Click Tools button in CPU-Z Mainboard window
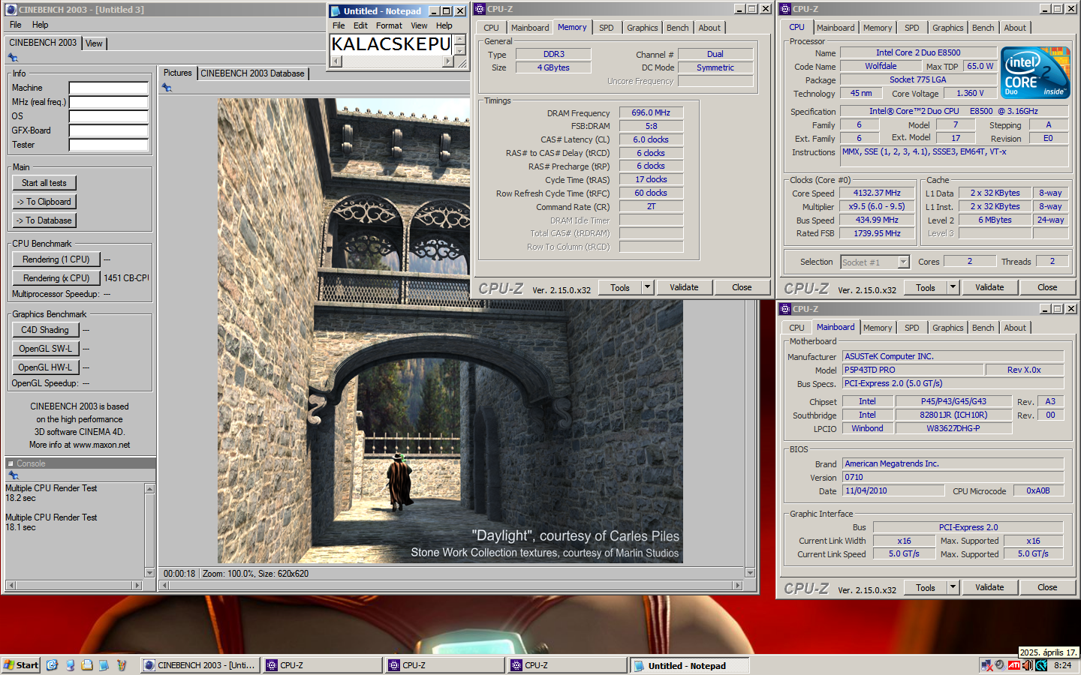Viewport: 1081px width, 675px height. [x=926, y=587]
